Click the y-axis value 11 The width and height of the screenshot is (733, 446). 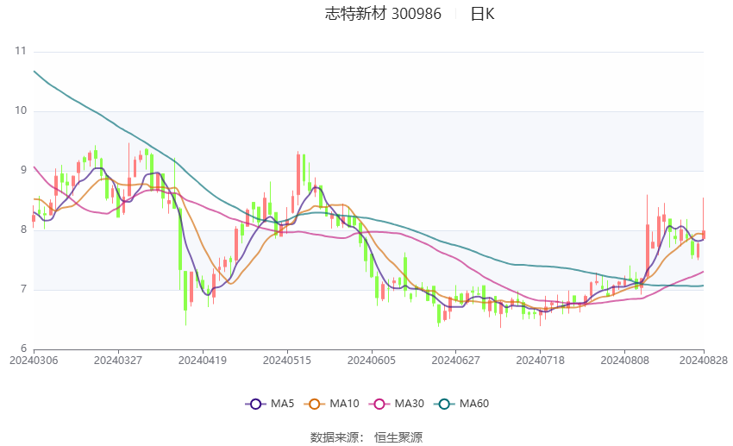[21, 51]
